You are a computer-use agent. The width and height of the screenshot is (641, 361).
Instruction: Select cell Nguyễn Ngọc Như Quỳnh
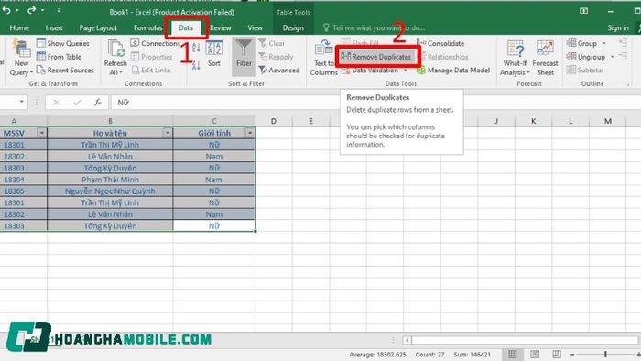click(110, 191)
